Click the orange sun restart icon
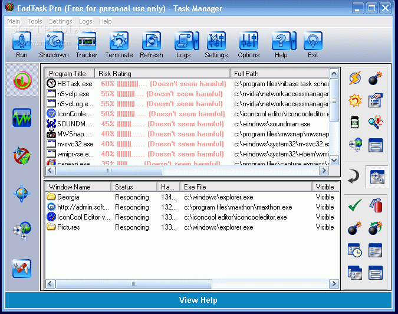The width and height of the screenshot is (398, 314). click(x=355, y=100)
